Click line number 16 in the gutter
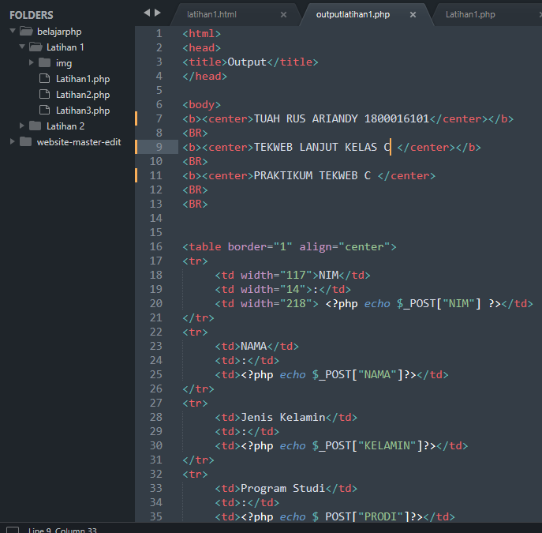Image resolution: width=542 pixels, height=533 pixels. pos(156,246)
